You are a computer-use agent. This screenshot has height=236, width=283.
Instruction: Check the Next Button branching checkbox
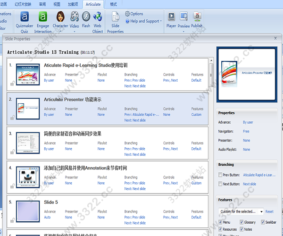click(220, 184)
